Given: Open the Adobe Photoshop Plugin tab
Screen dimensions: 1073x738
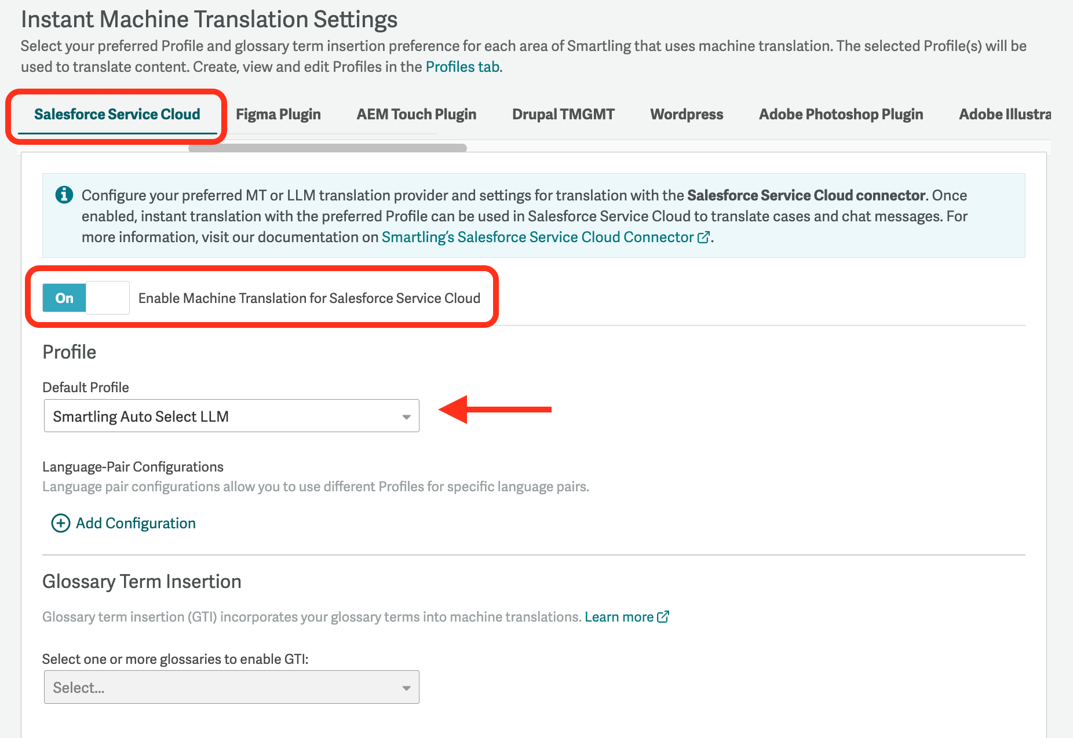Looking at the screenshot, I should pyautogui.click(x=841, y=115).
